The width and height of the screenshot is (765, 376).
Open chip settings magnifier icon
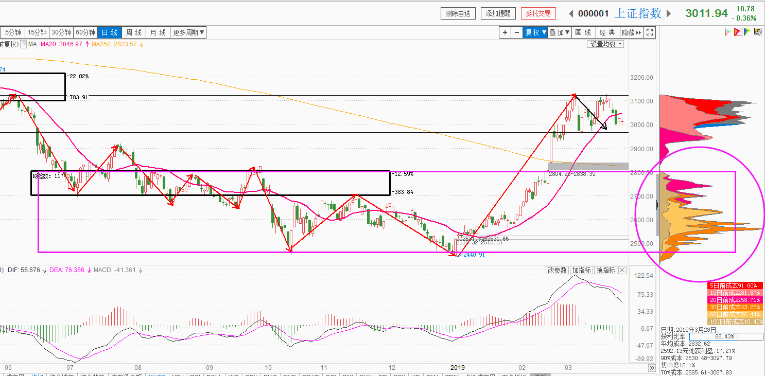coord(758,32)
